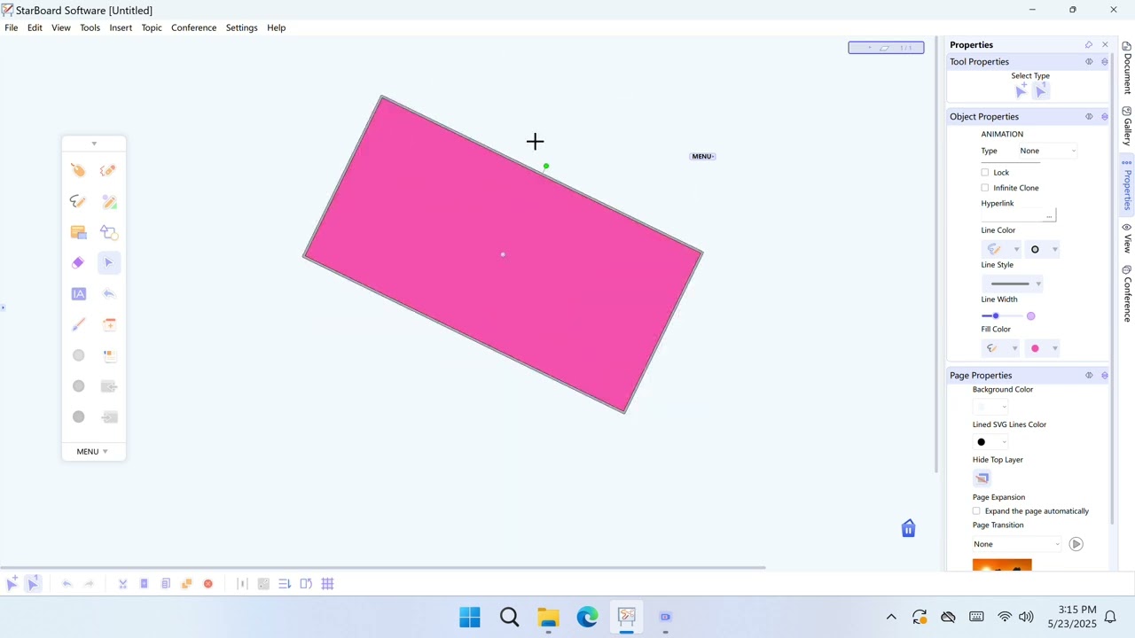The width and height of the screenshot is (1135, 638).
Task: Select the shapes drawing tool
Action: point(109,232)
